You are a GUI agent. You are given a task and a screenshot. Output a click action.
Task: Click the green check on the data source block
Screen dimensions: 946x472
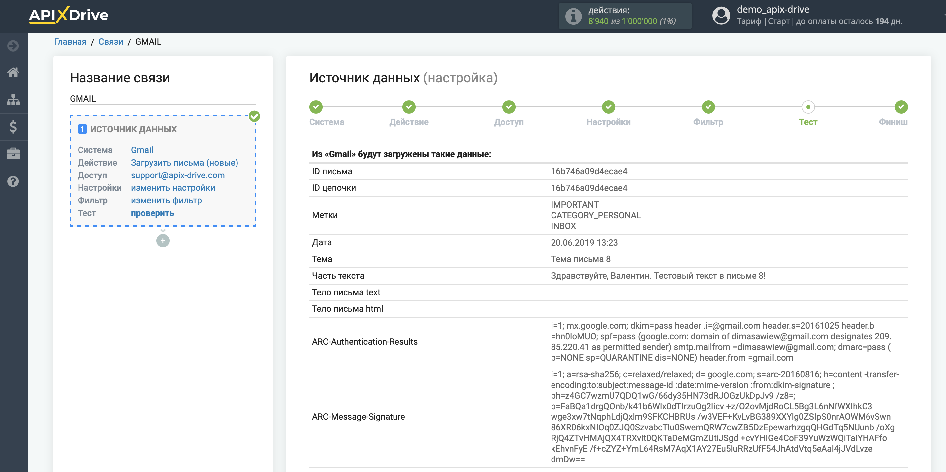(x=254, y=116)
